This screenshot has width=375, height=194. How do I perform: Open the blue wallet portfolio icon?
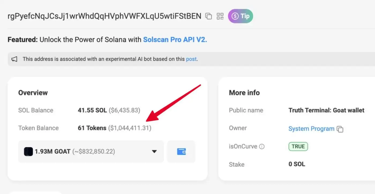click(181, 151)
